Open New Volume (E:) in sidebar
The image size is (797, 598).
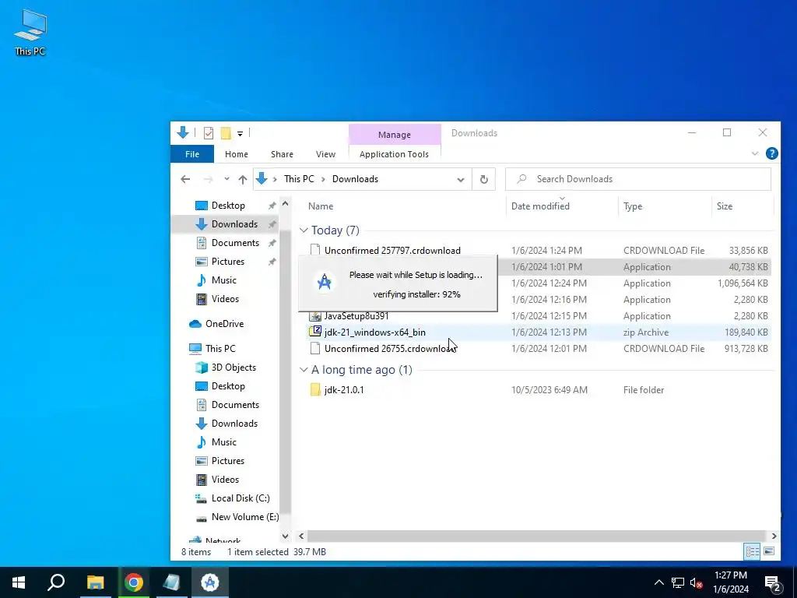pyautogui.click(x=244, y=517)
